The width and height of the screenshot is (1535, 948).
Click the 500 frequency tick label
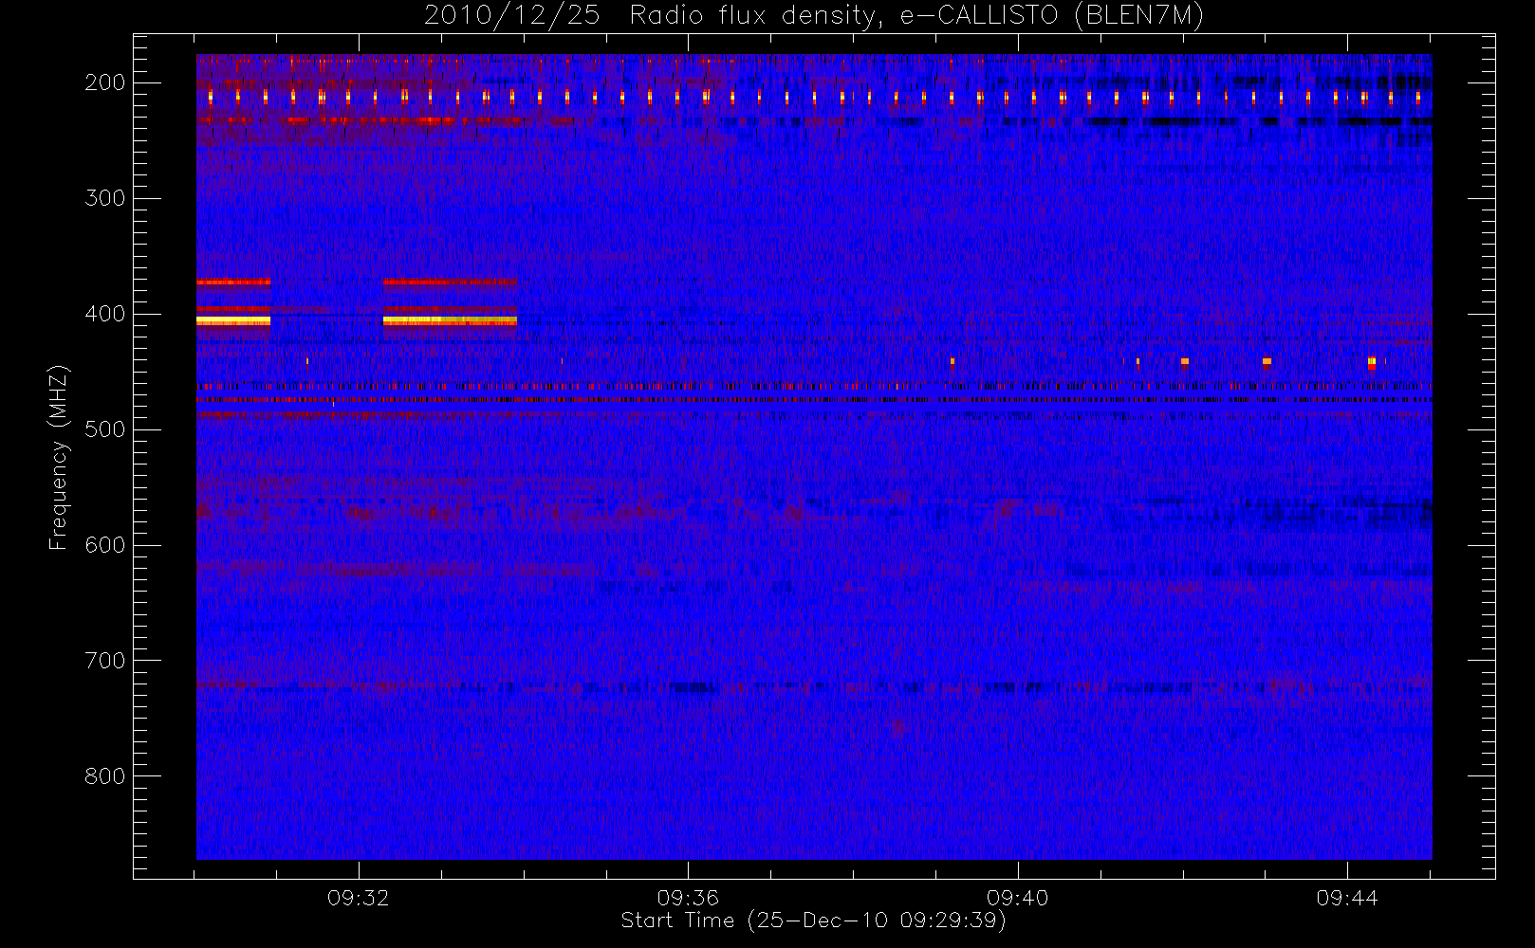105,429
